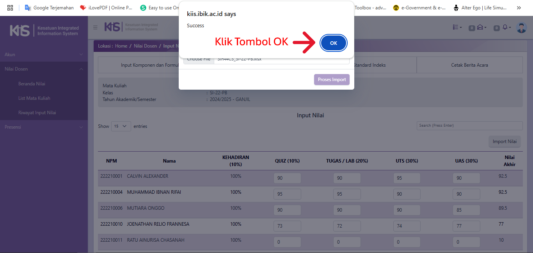The width and height of the screenshot is (533, 253).
Task: Switch to Cetak Berita Acara tab
Action: tap(469, 65)
